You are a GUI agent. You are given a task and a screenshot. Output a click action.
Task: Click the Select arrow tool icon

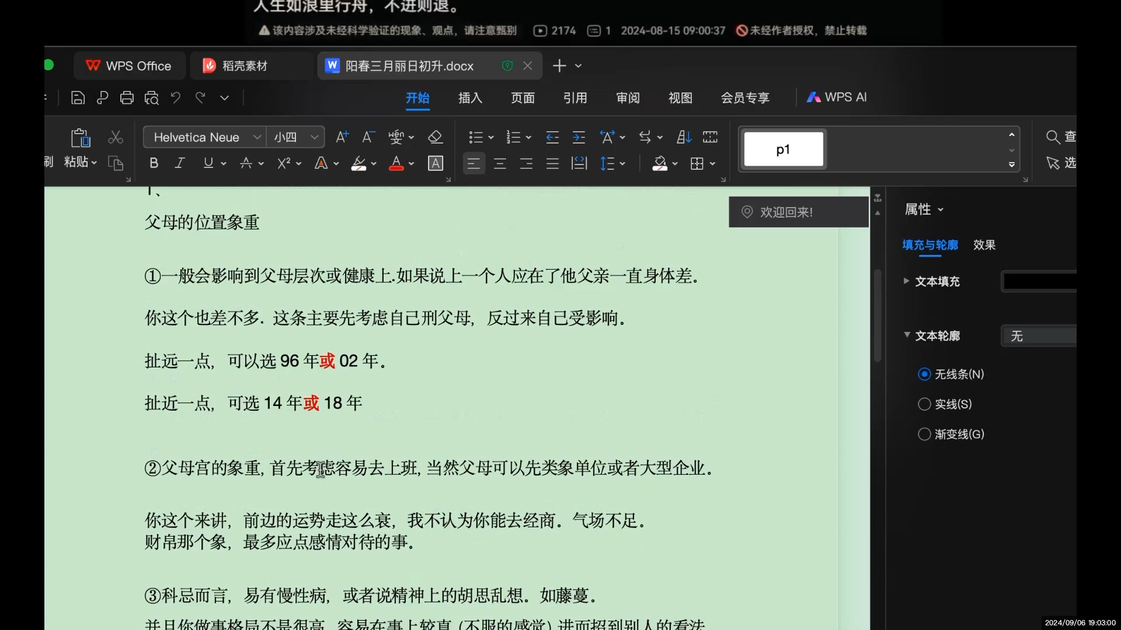tap(1053, 163)
